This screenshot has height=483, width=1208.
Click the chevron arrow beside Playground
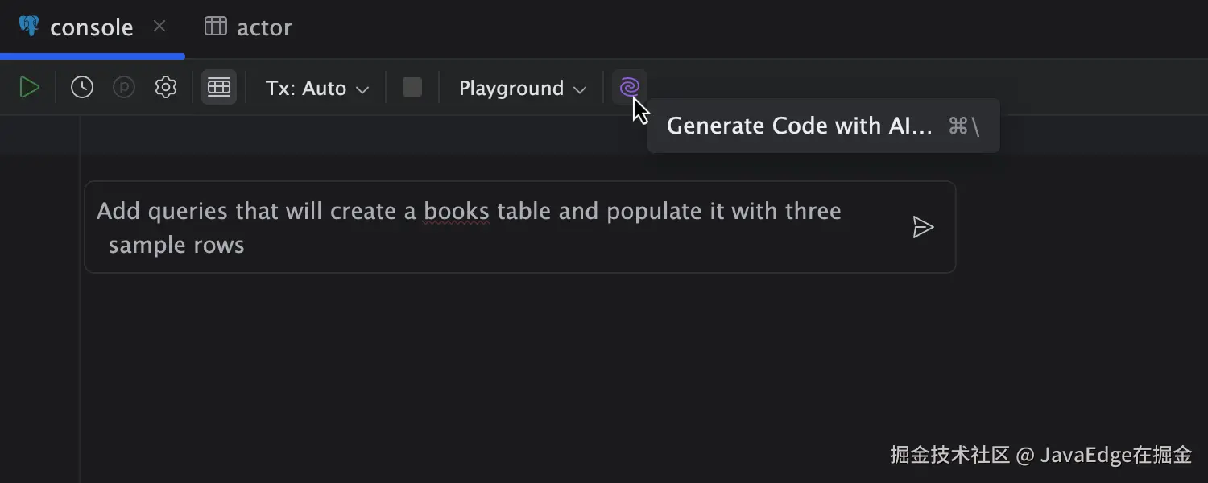tap(580, 89)
